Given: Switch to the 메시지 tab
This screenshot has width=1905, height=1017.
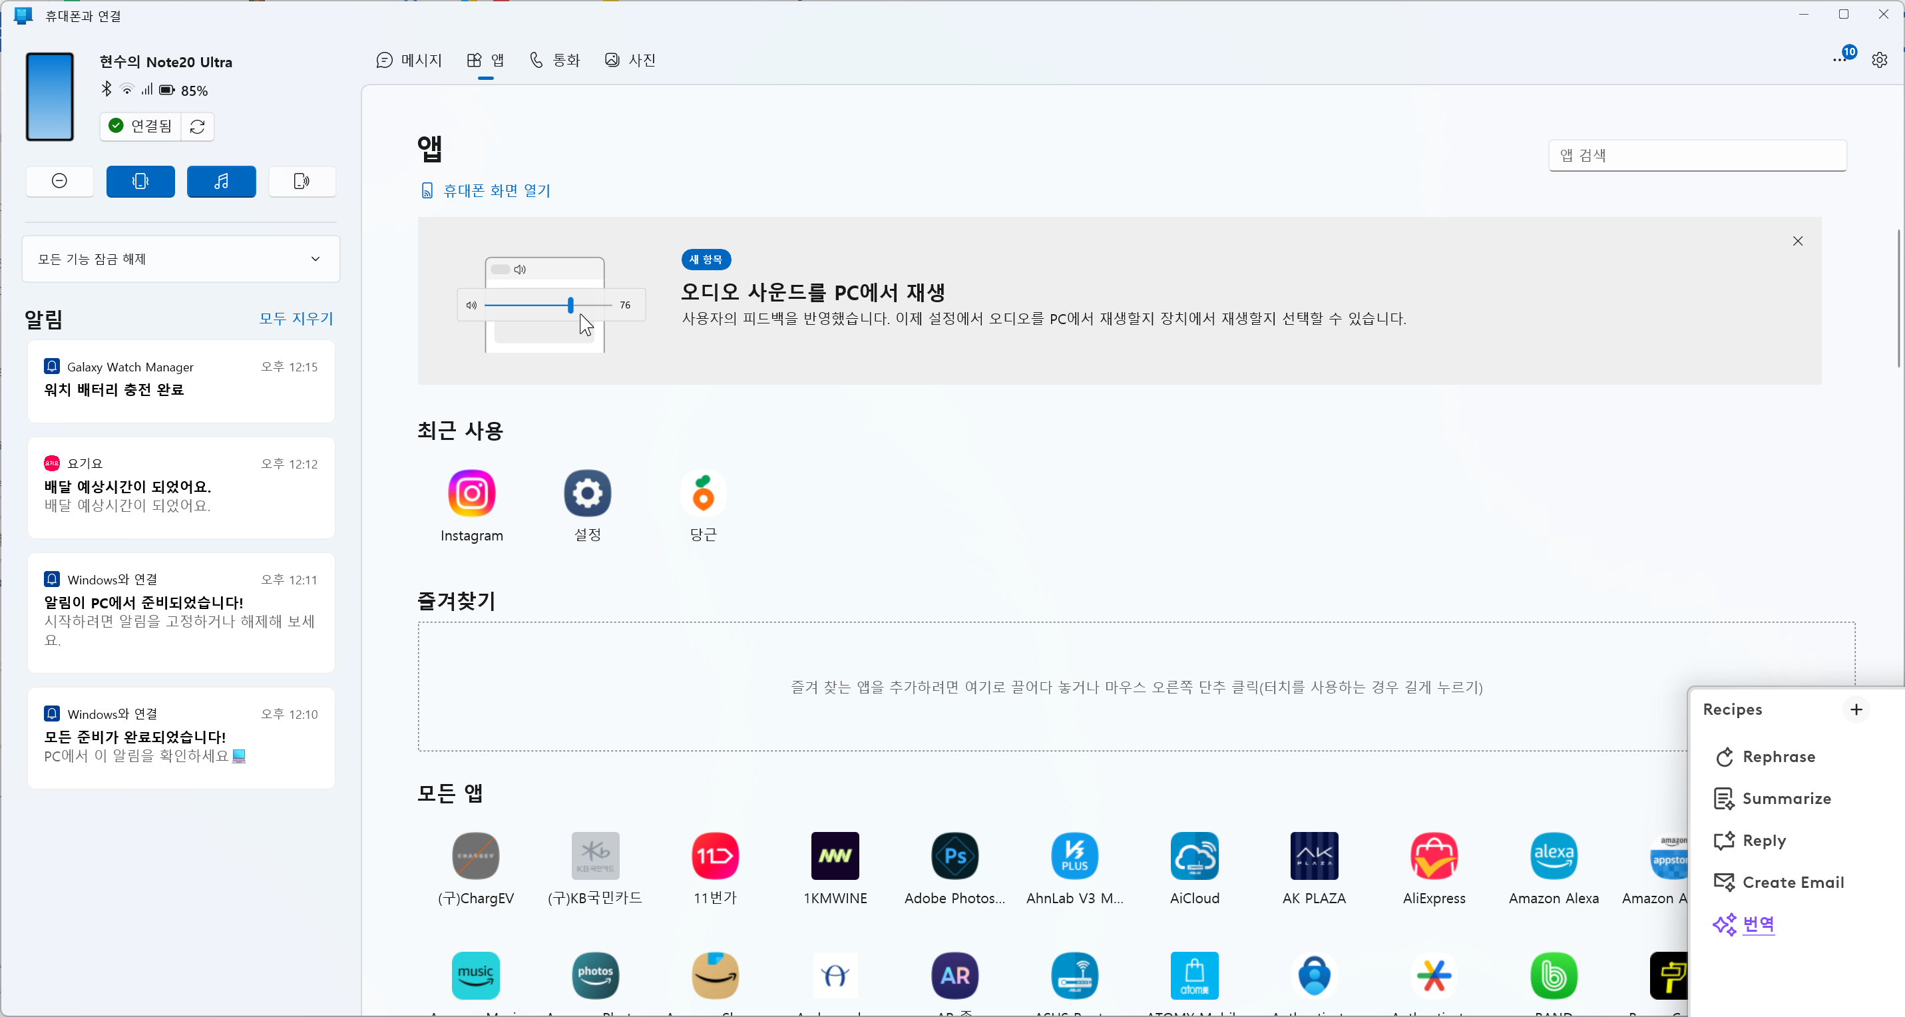Looking at the screenshot, I should [x=409, y=60].
